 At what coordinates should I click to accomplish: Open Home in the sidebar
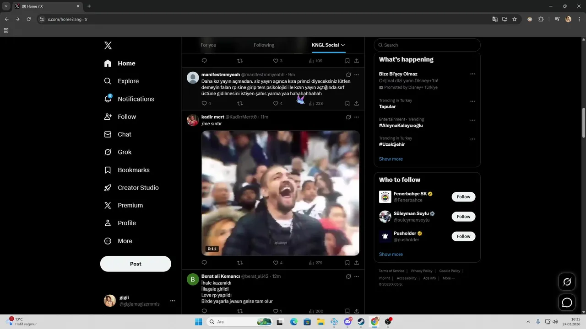120,64
